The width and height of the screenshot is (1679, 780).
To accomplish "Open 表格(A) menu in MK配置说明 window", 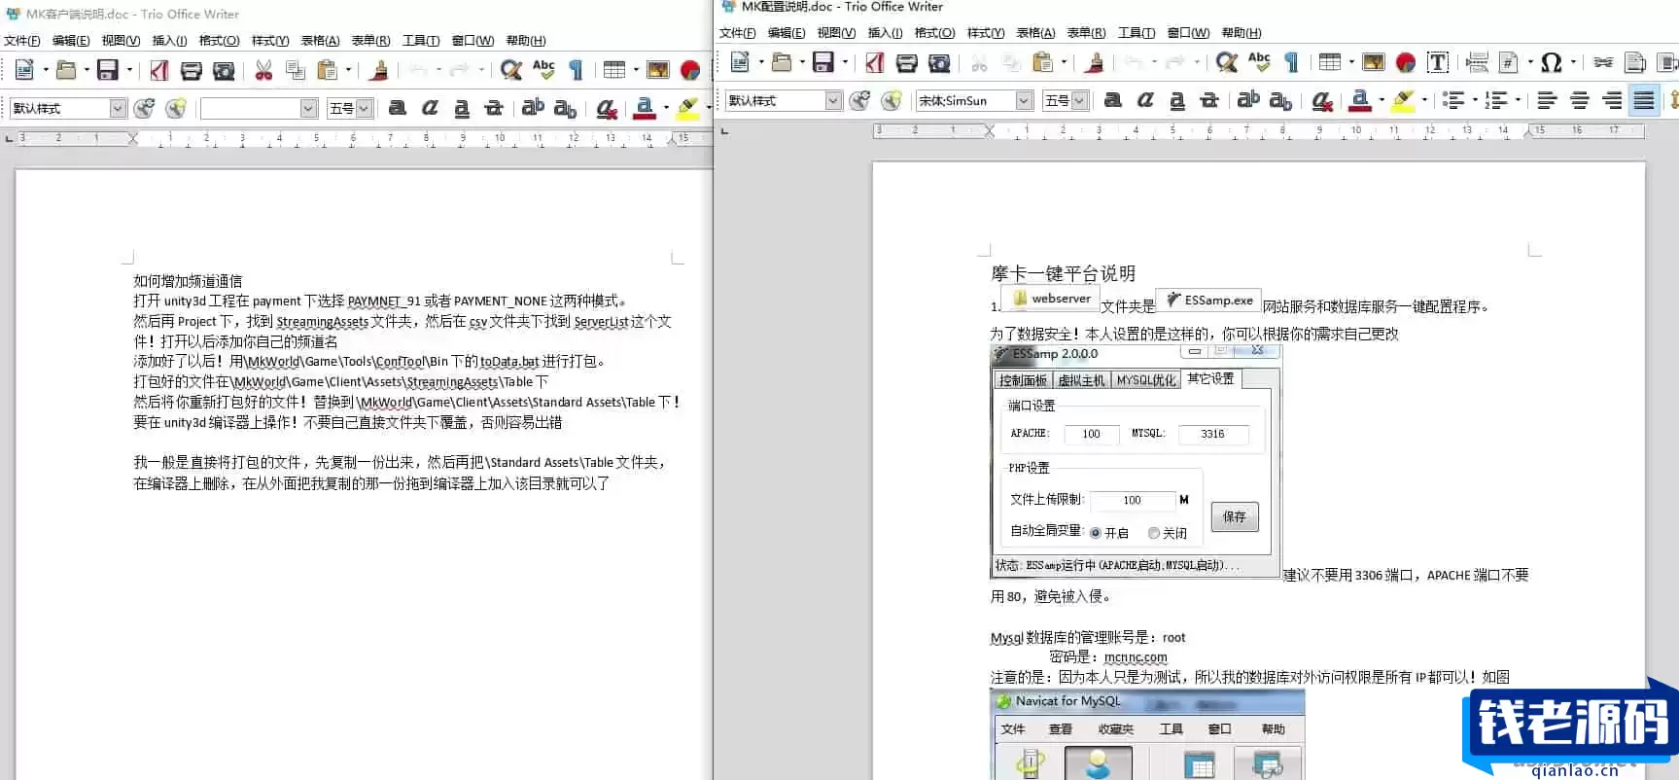I will click(x=1035, y=32).
